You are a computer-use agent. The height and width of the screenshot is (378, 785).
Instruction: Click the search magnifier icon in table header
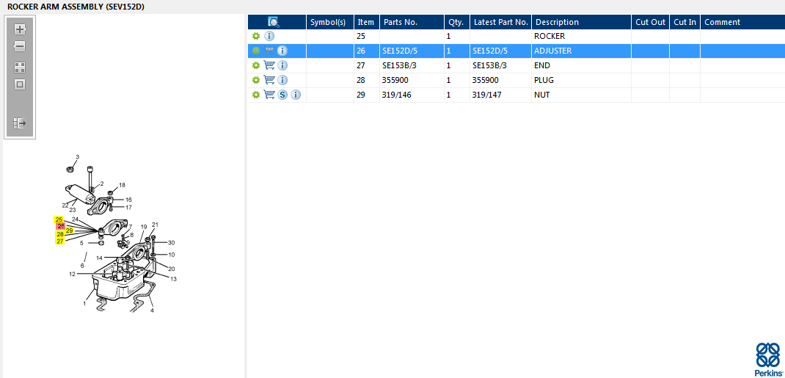coord(274,22)
